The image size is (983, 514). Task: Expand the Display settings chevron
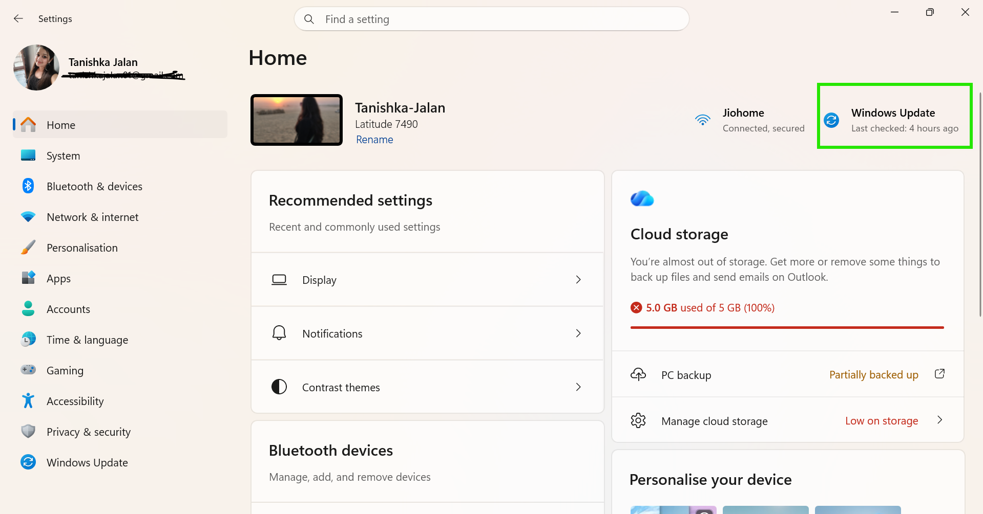578,280
